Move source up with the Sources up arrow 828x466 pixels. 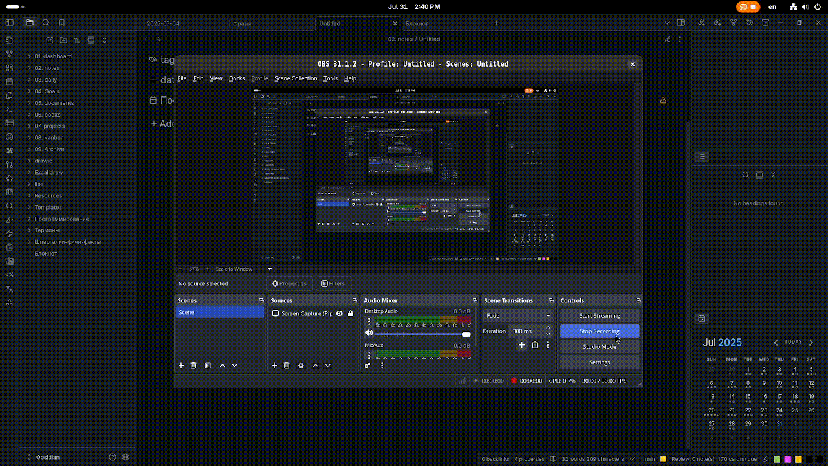click(x=316, y=366)
